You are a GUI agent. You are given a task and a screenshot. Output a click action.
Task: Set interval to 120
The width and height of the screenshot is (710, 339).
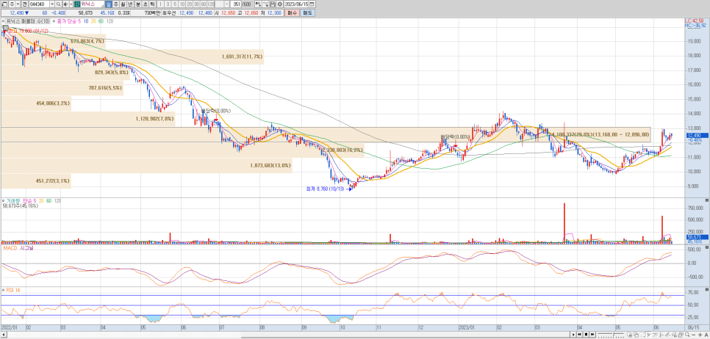coord(211,4)
